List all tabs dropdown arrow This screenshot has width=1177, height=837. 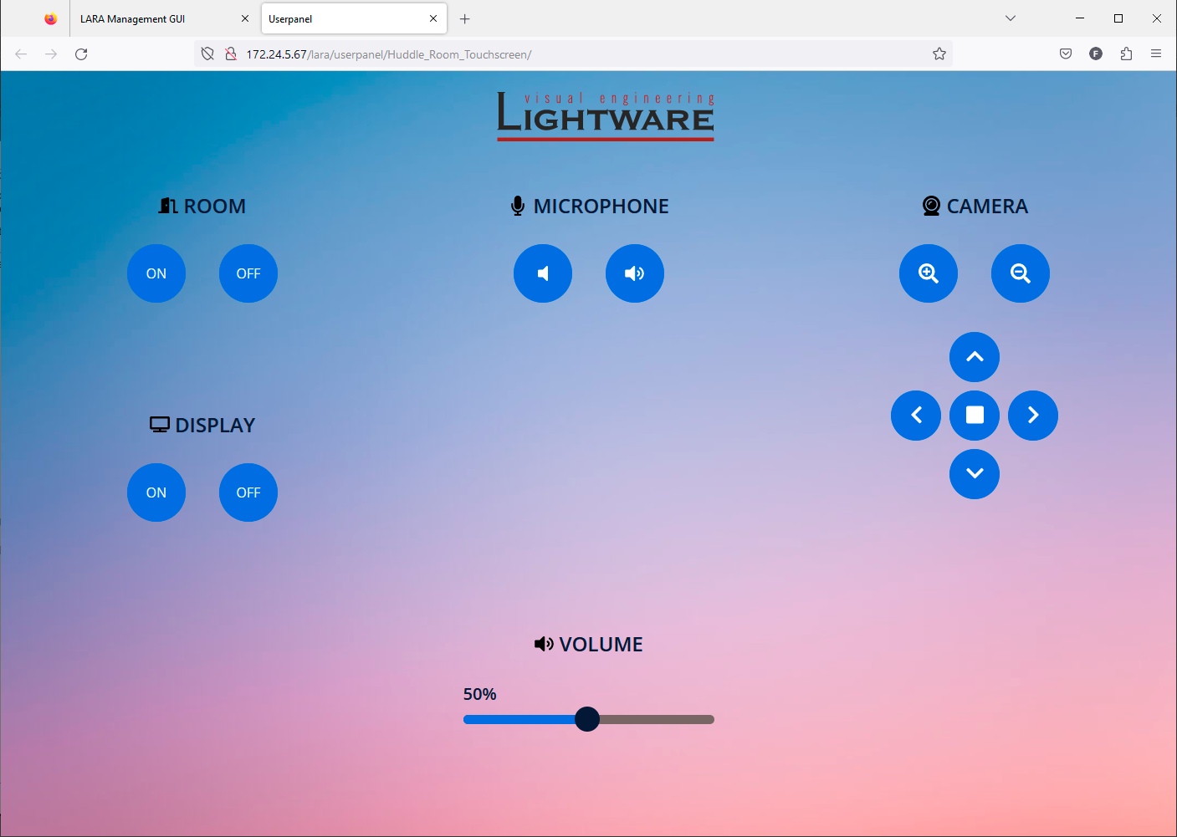point(1011,18)
